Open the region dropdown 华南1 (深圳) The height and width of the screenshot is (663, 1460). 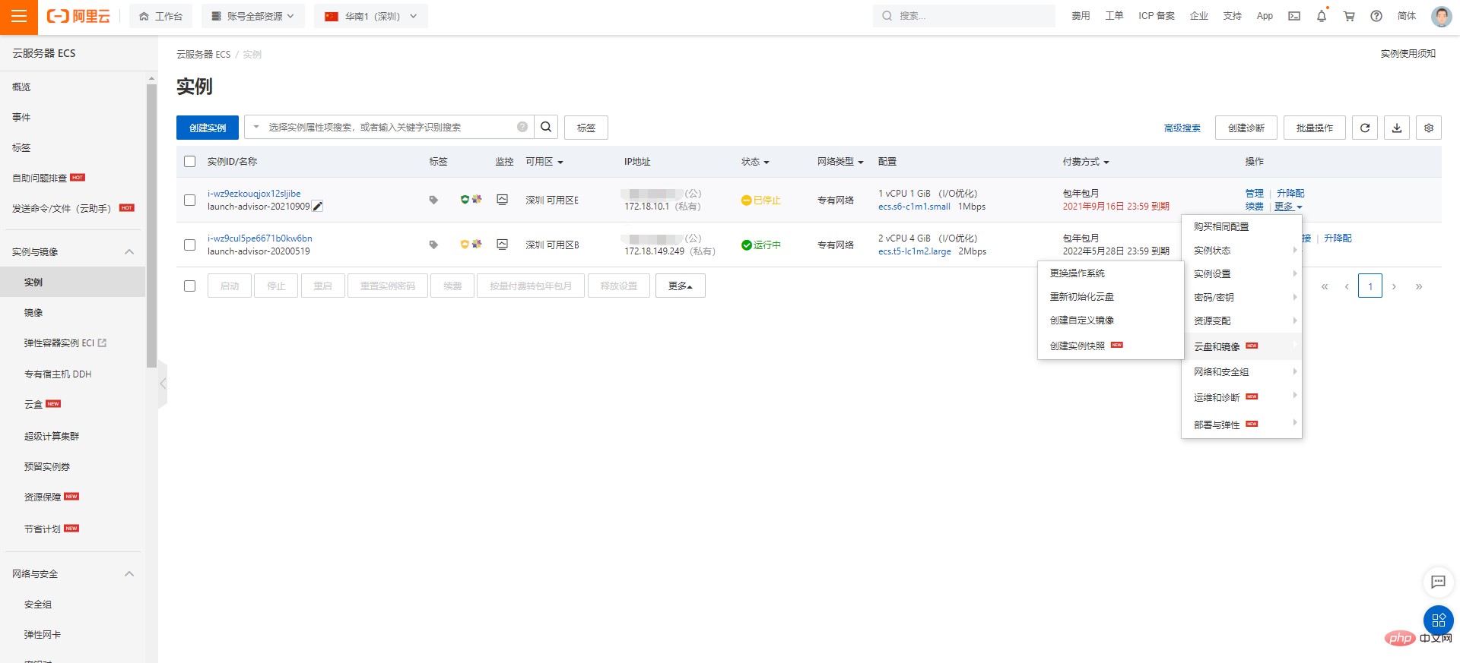click(x=371, y=16)
